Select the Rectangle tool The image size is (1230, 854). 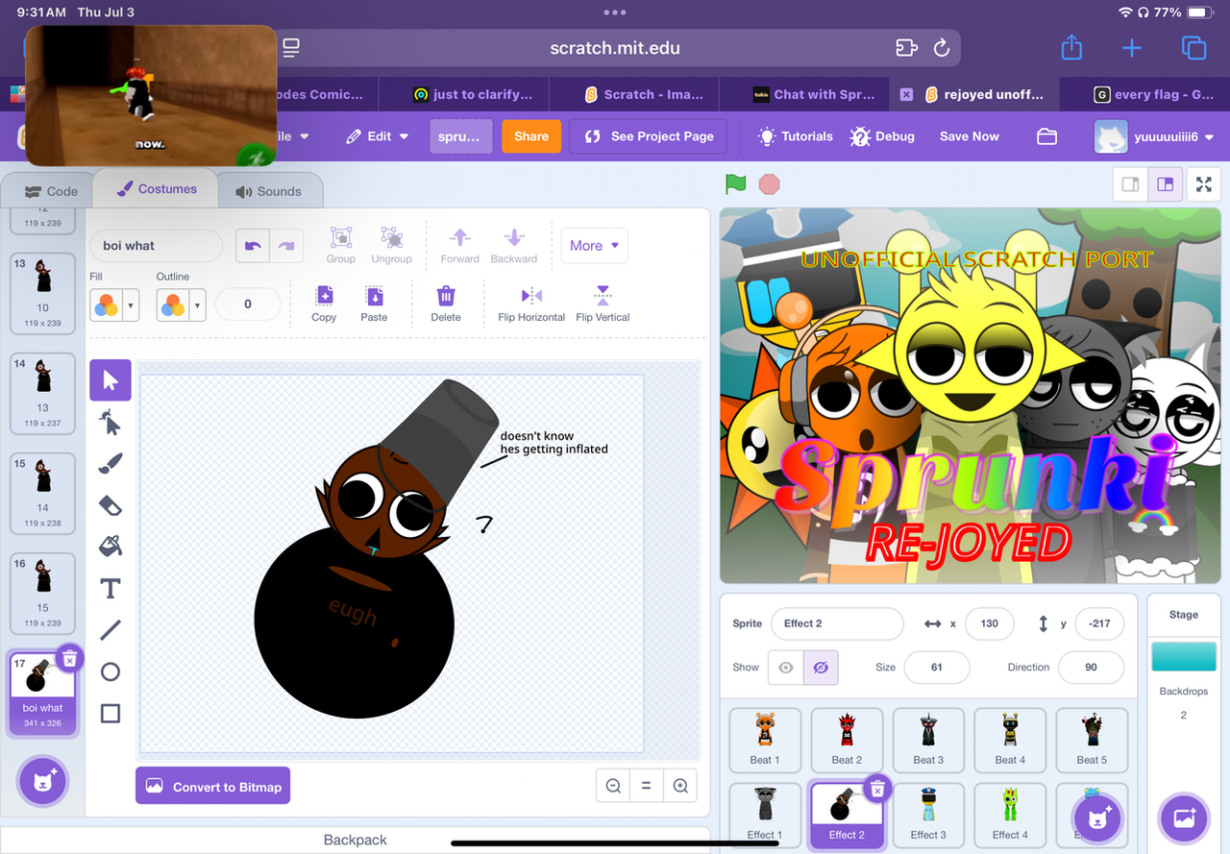pyautogui.click(x=111, y=713)
